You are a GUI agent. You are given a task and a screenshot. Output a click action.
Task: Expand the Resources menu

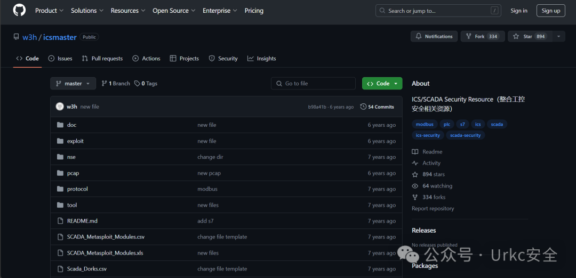(x=128, y=11)
